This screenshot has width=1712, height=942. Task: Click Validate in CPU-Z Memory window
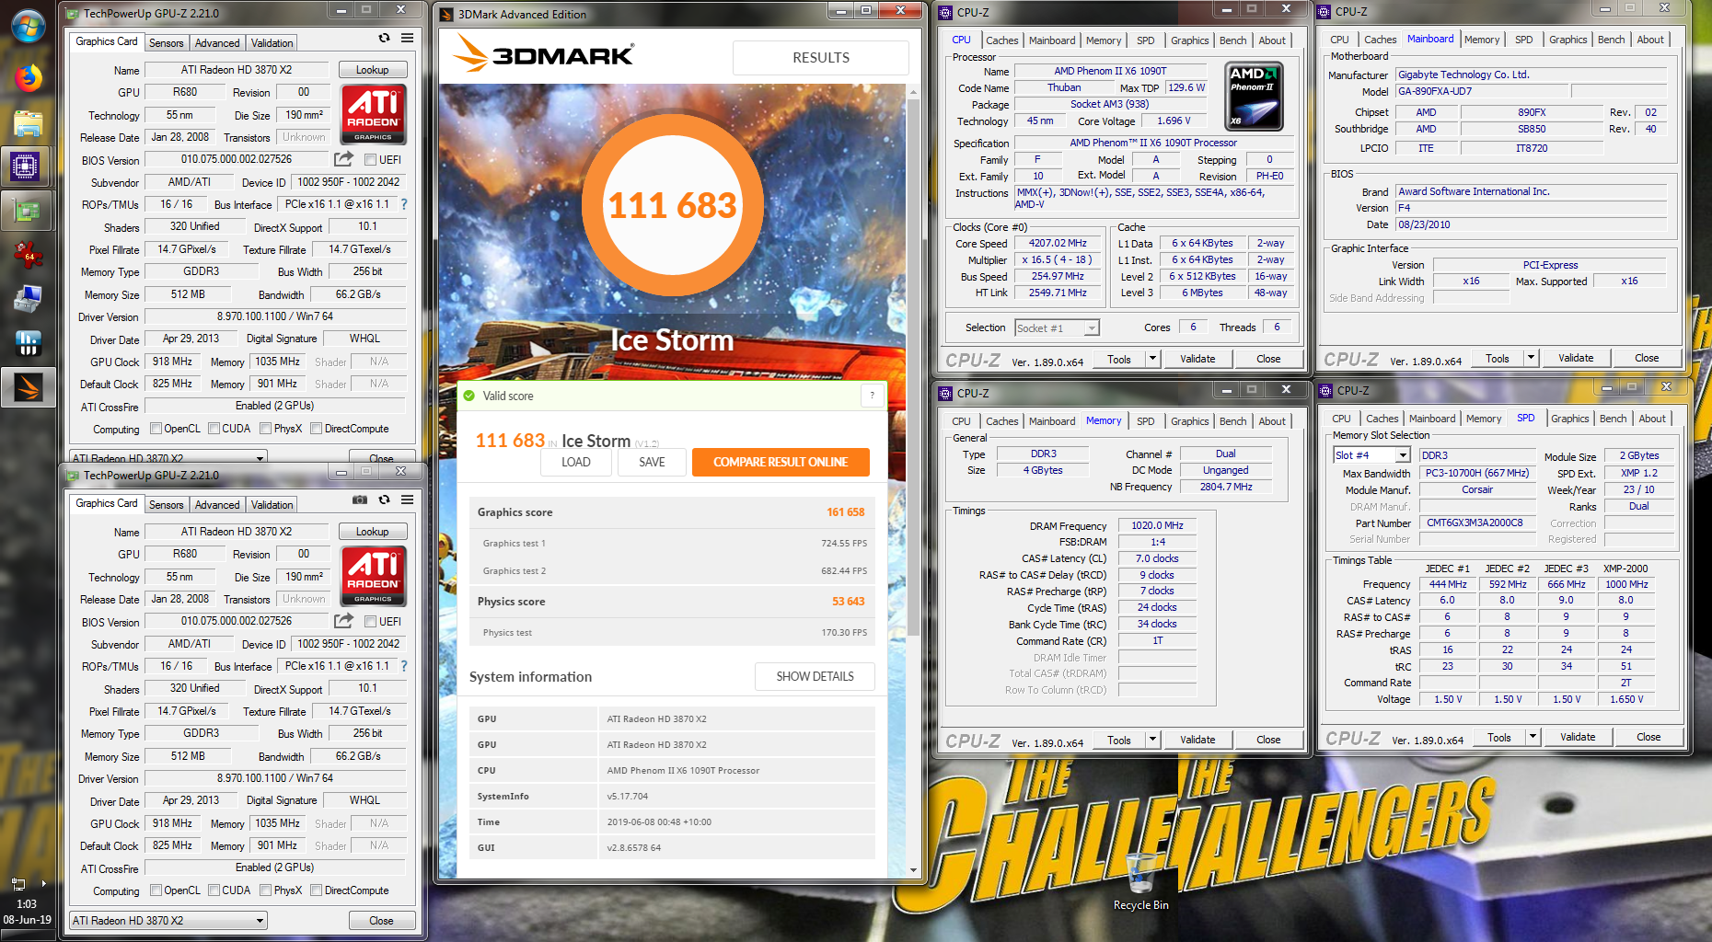pyautogui.click(x=1197, y=740)
